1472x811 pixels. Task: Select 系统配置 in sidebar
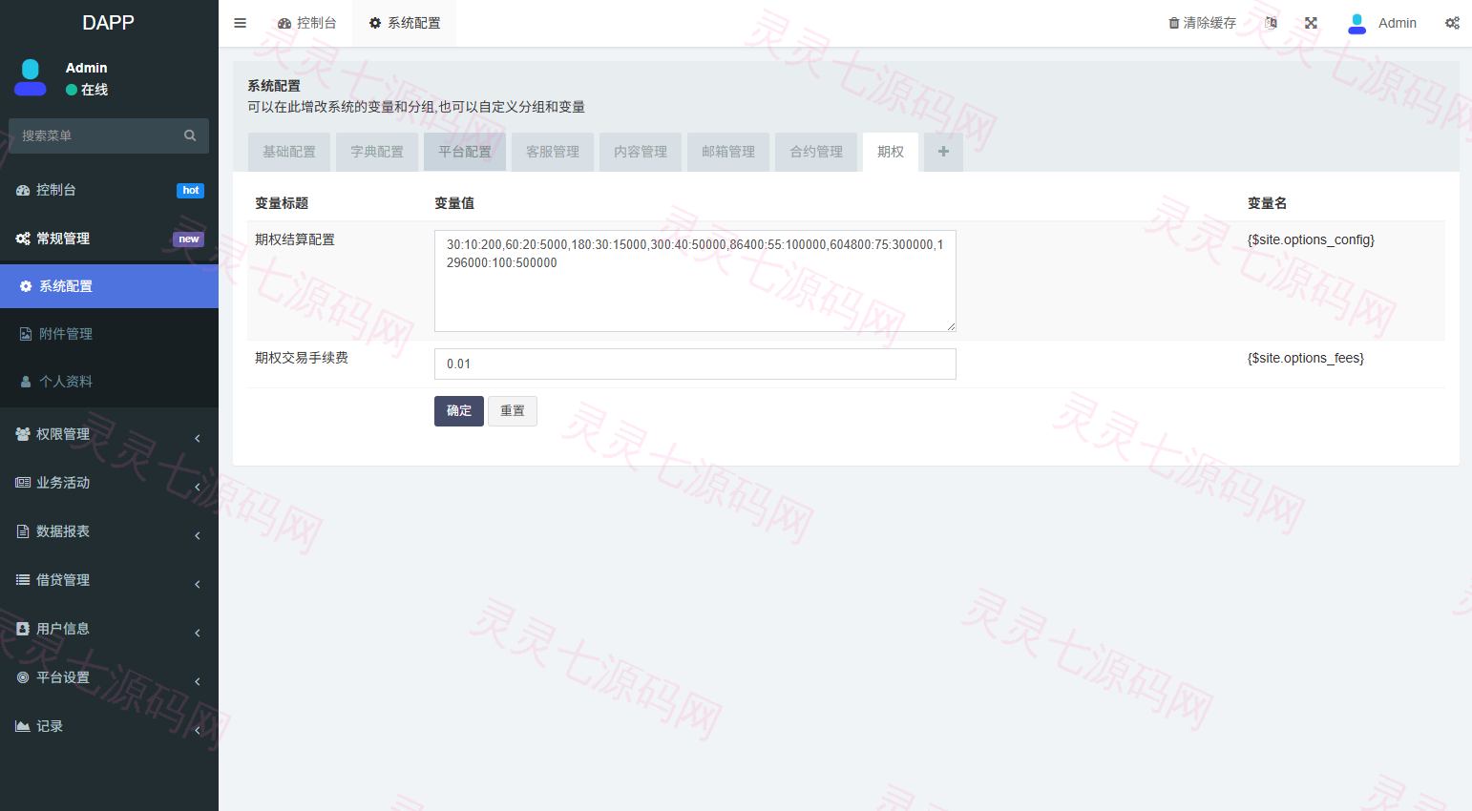pos(109,286)
